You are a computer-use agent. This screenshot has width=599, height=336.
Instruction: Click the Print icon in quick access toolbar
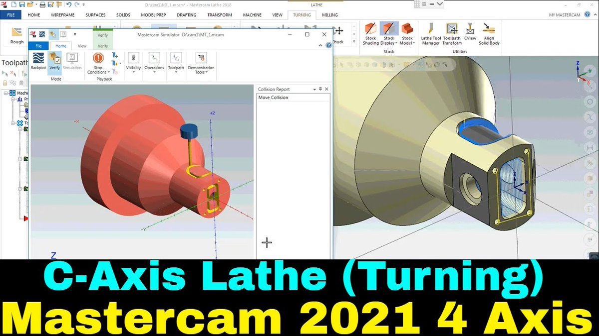click(x=43, y=4)
